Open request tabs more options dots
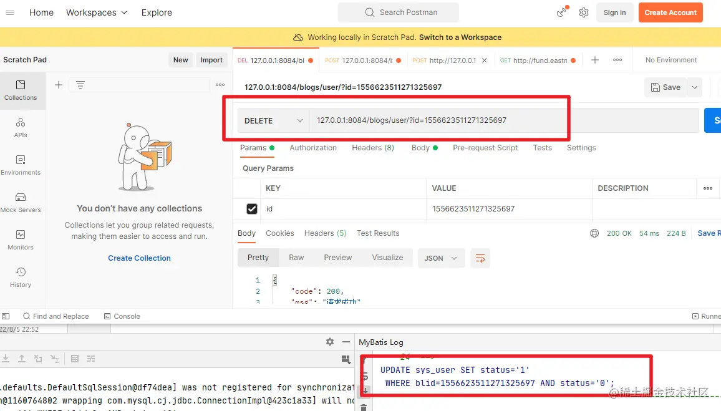Image resolution: width=721 pixels, height=411 pixels. 617,60
